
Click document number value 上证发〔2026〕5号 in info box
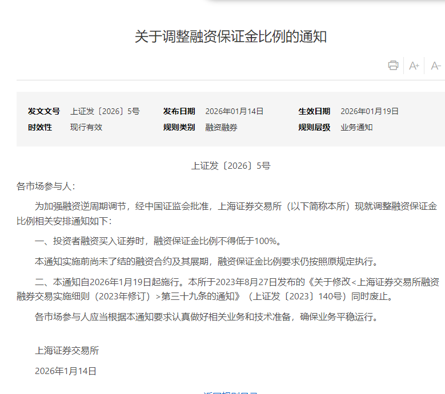pos(105,111)
